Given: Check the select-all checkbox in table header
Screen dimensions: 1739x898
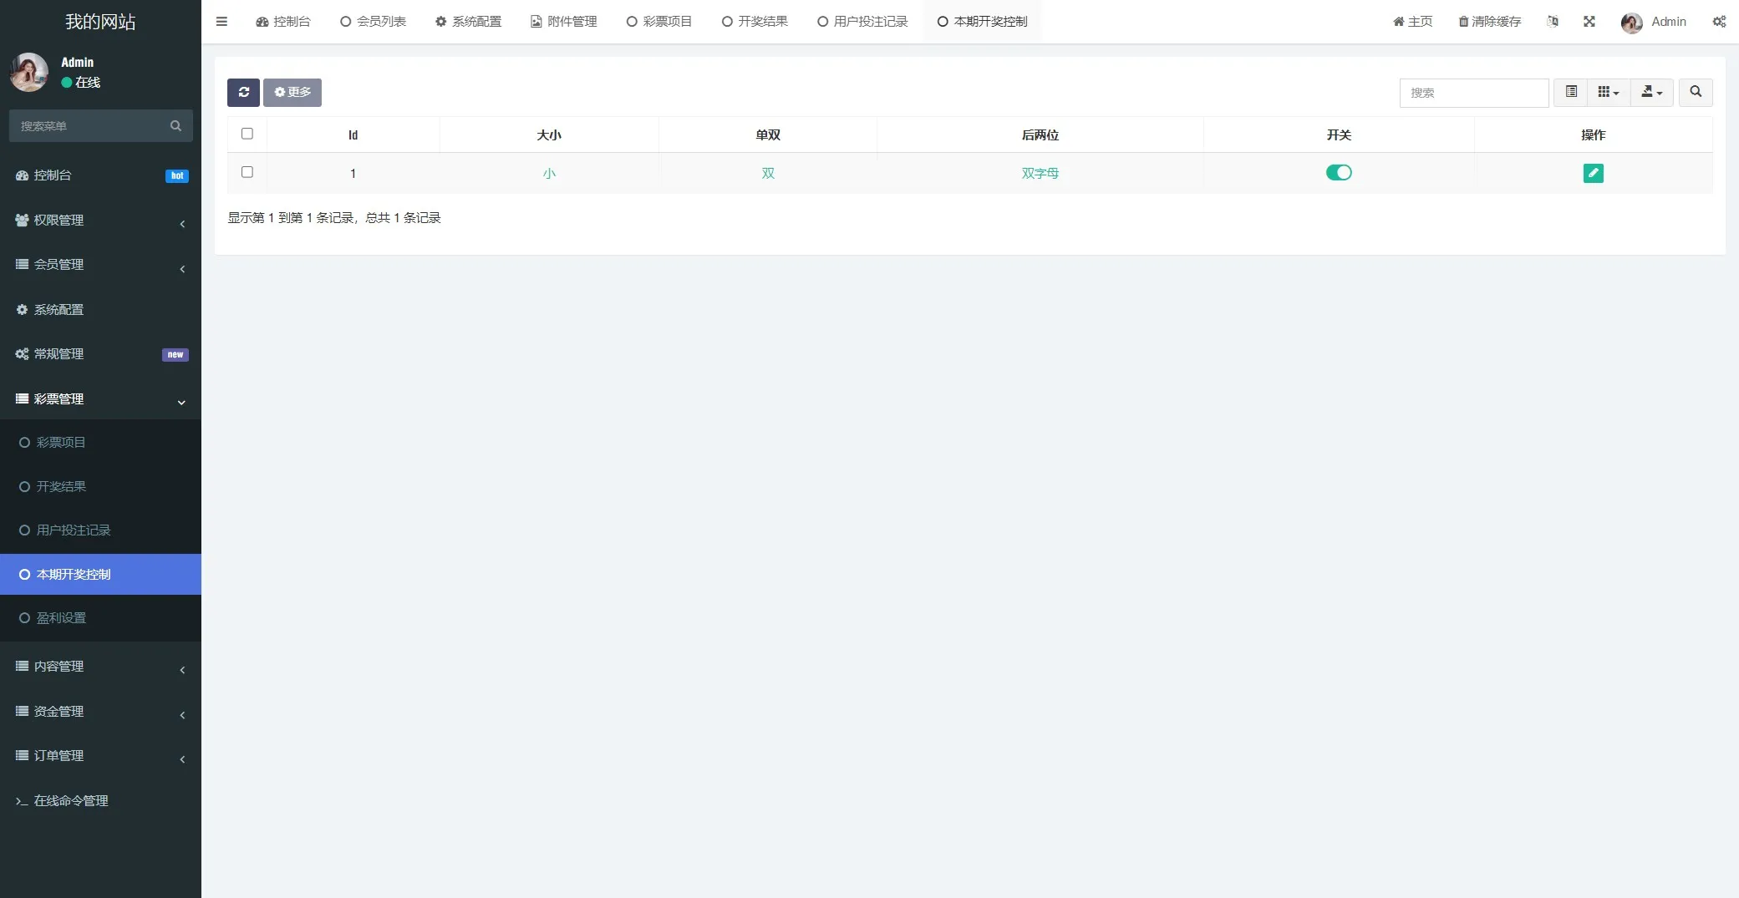Looking at the screenshot, I should pos(247,134).
